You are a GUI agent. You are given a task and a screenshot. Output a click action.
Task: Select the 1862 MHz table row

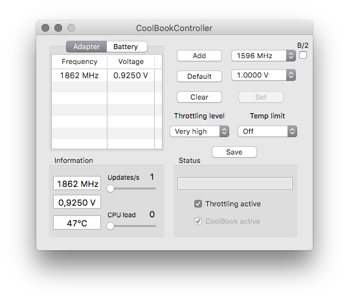coord(107,75)
